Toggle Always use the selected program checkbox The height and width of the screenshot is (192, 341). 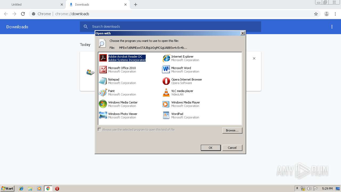click(100, 130)
